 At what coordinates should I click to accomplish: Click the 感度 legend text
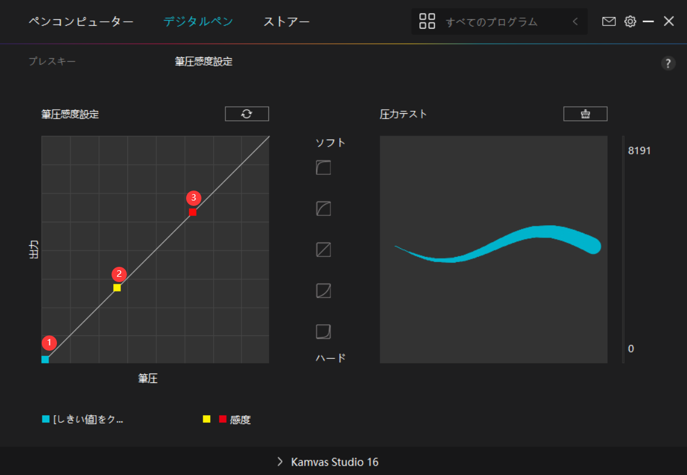tap(240, 419)
